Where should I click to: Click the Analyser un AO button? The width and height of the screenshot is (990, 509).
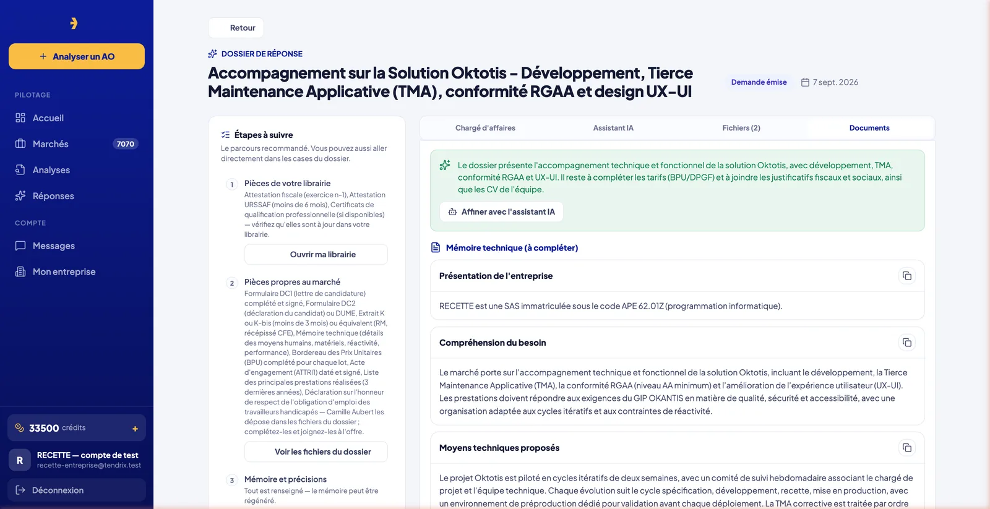77,56
